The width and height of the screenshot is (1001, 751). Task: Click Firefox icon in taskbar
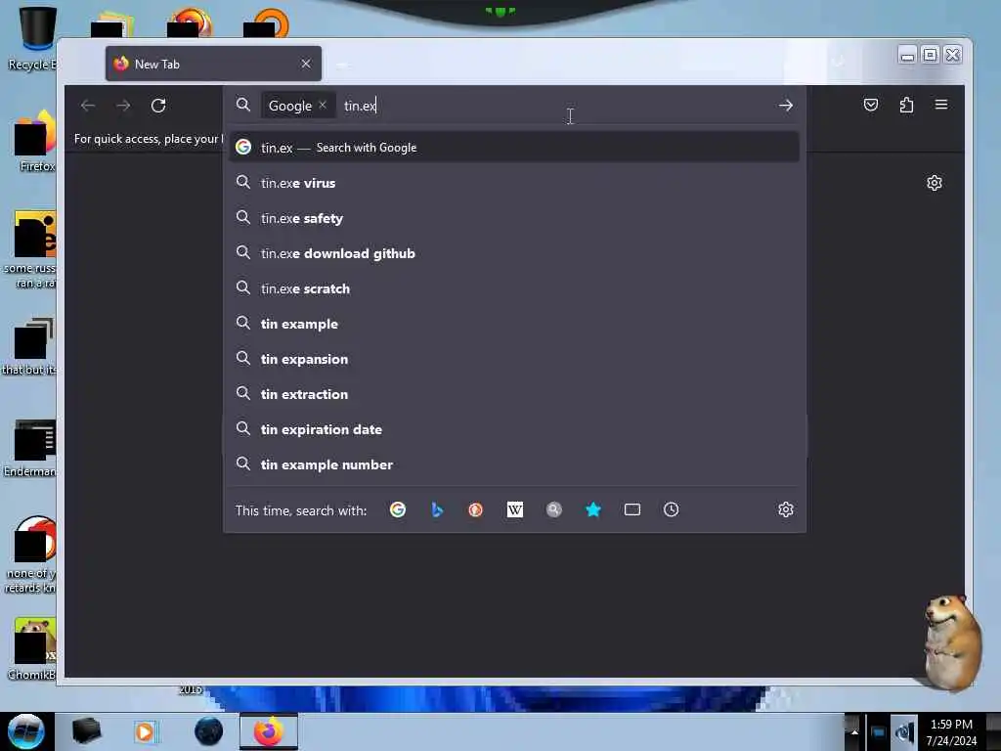[269, 731]
